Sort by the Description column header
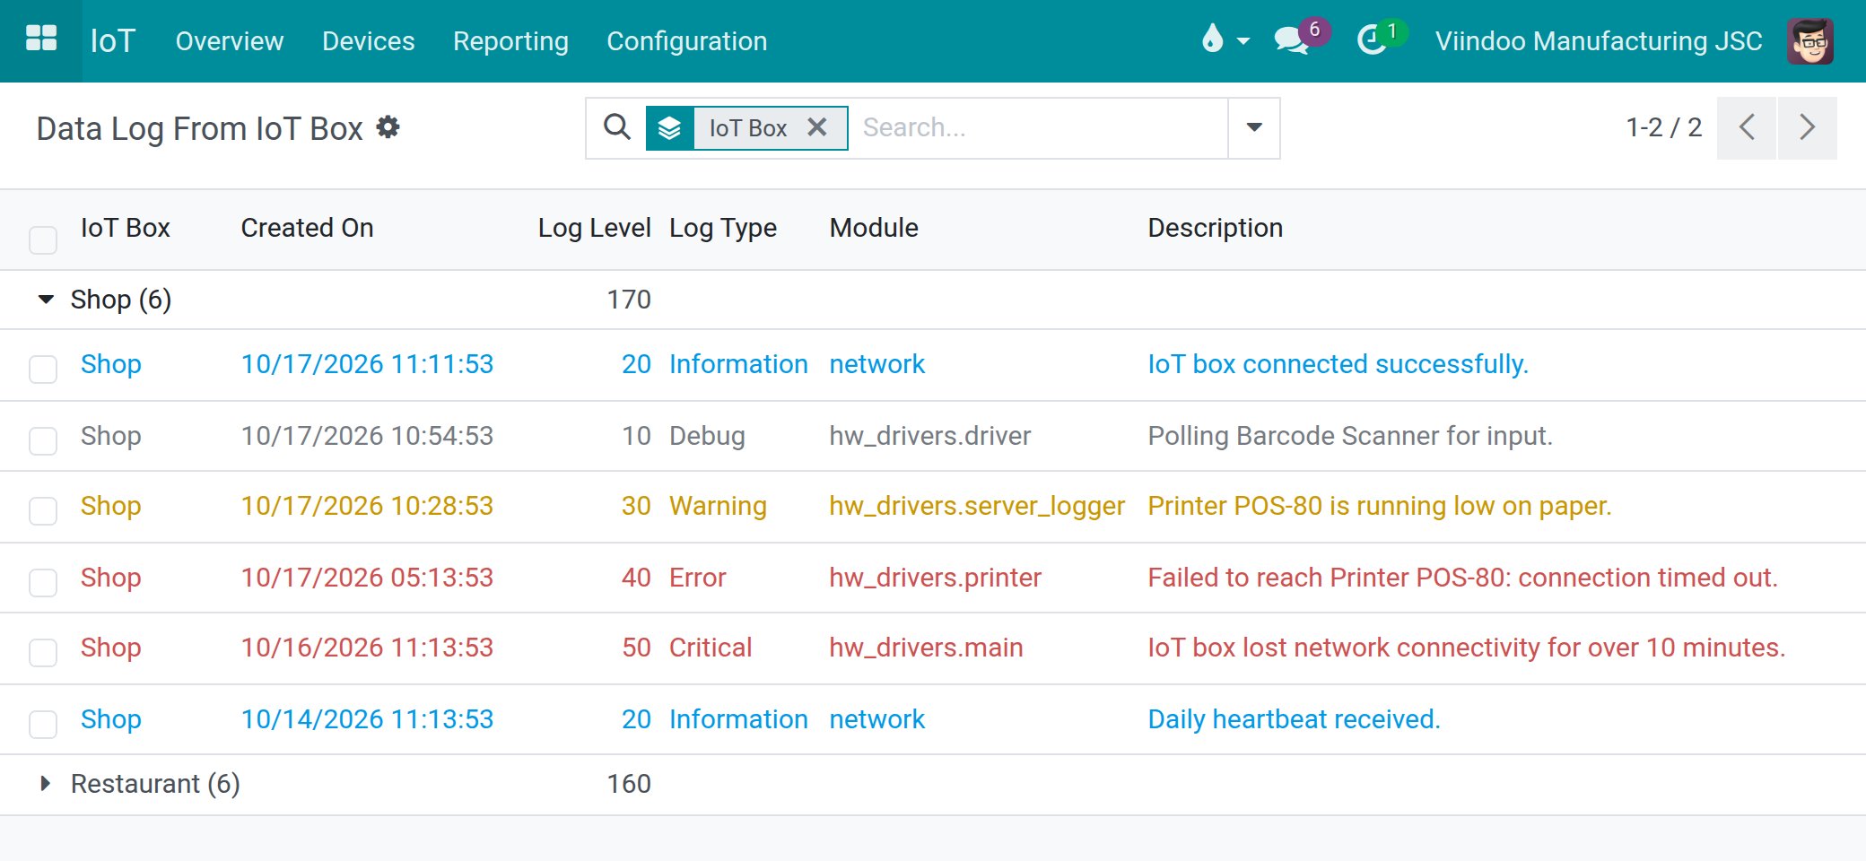The width and height of the screenshot is (1866, 861). [x=1216, y=228]
